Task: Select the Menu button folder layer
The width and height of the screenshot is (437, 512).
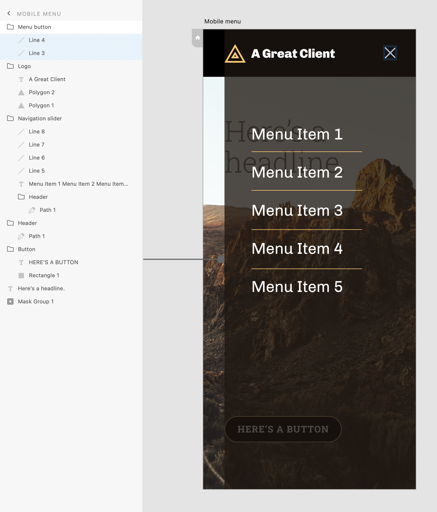Action: (x=71, y=27)
